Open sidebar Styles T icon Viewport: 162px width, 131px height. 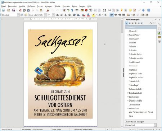coord(159,33)
